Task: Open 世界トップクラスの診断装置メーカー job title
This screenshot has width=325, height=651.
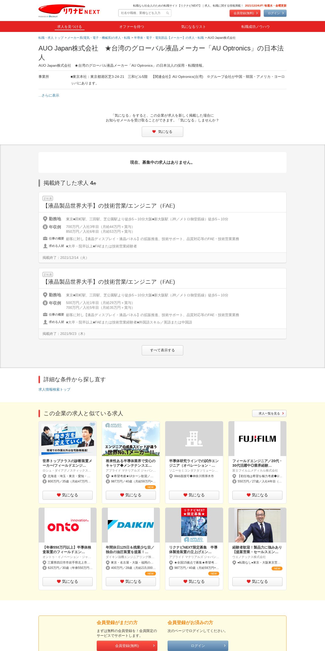Action: pos(67,463)
